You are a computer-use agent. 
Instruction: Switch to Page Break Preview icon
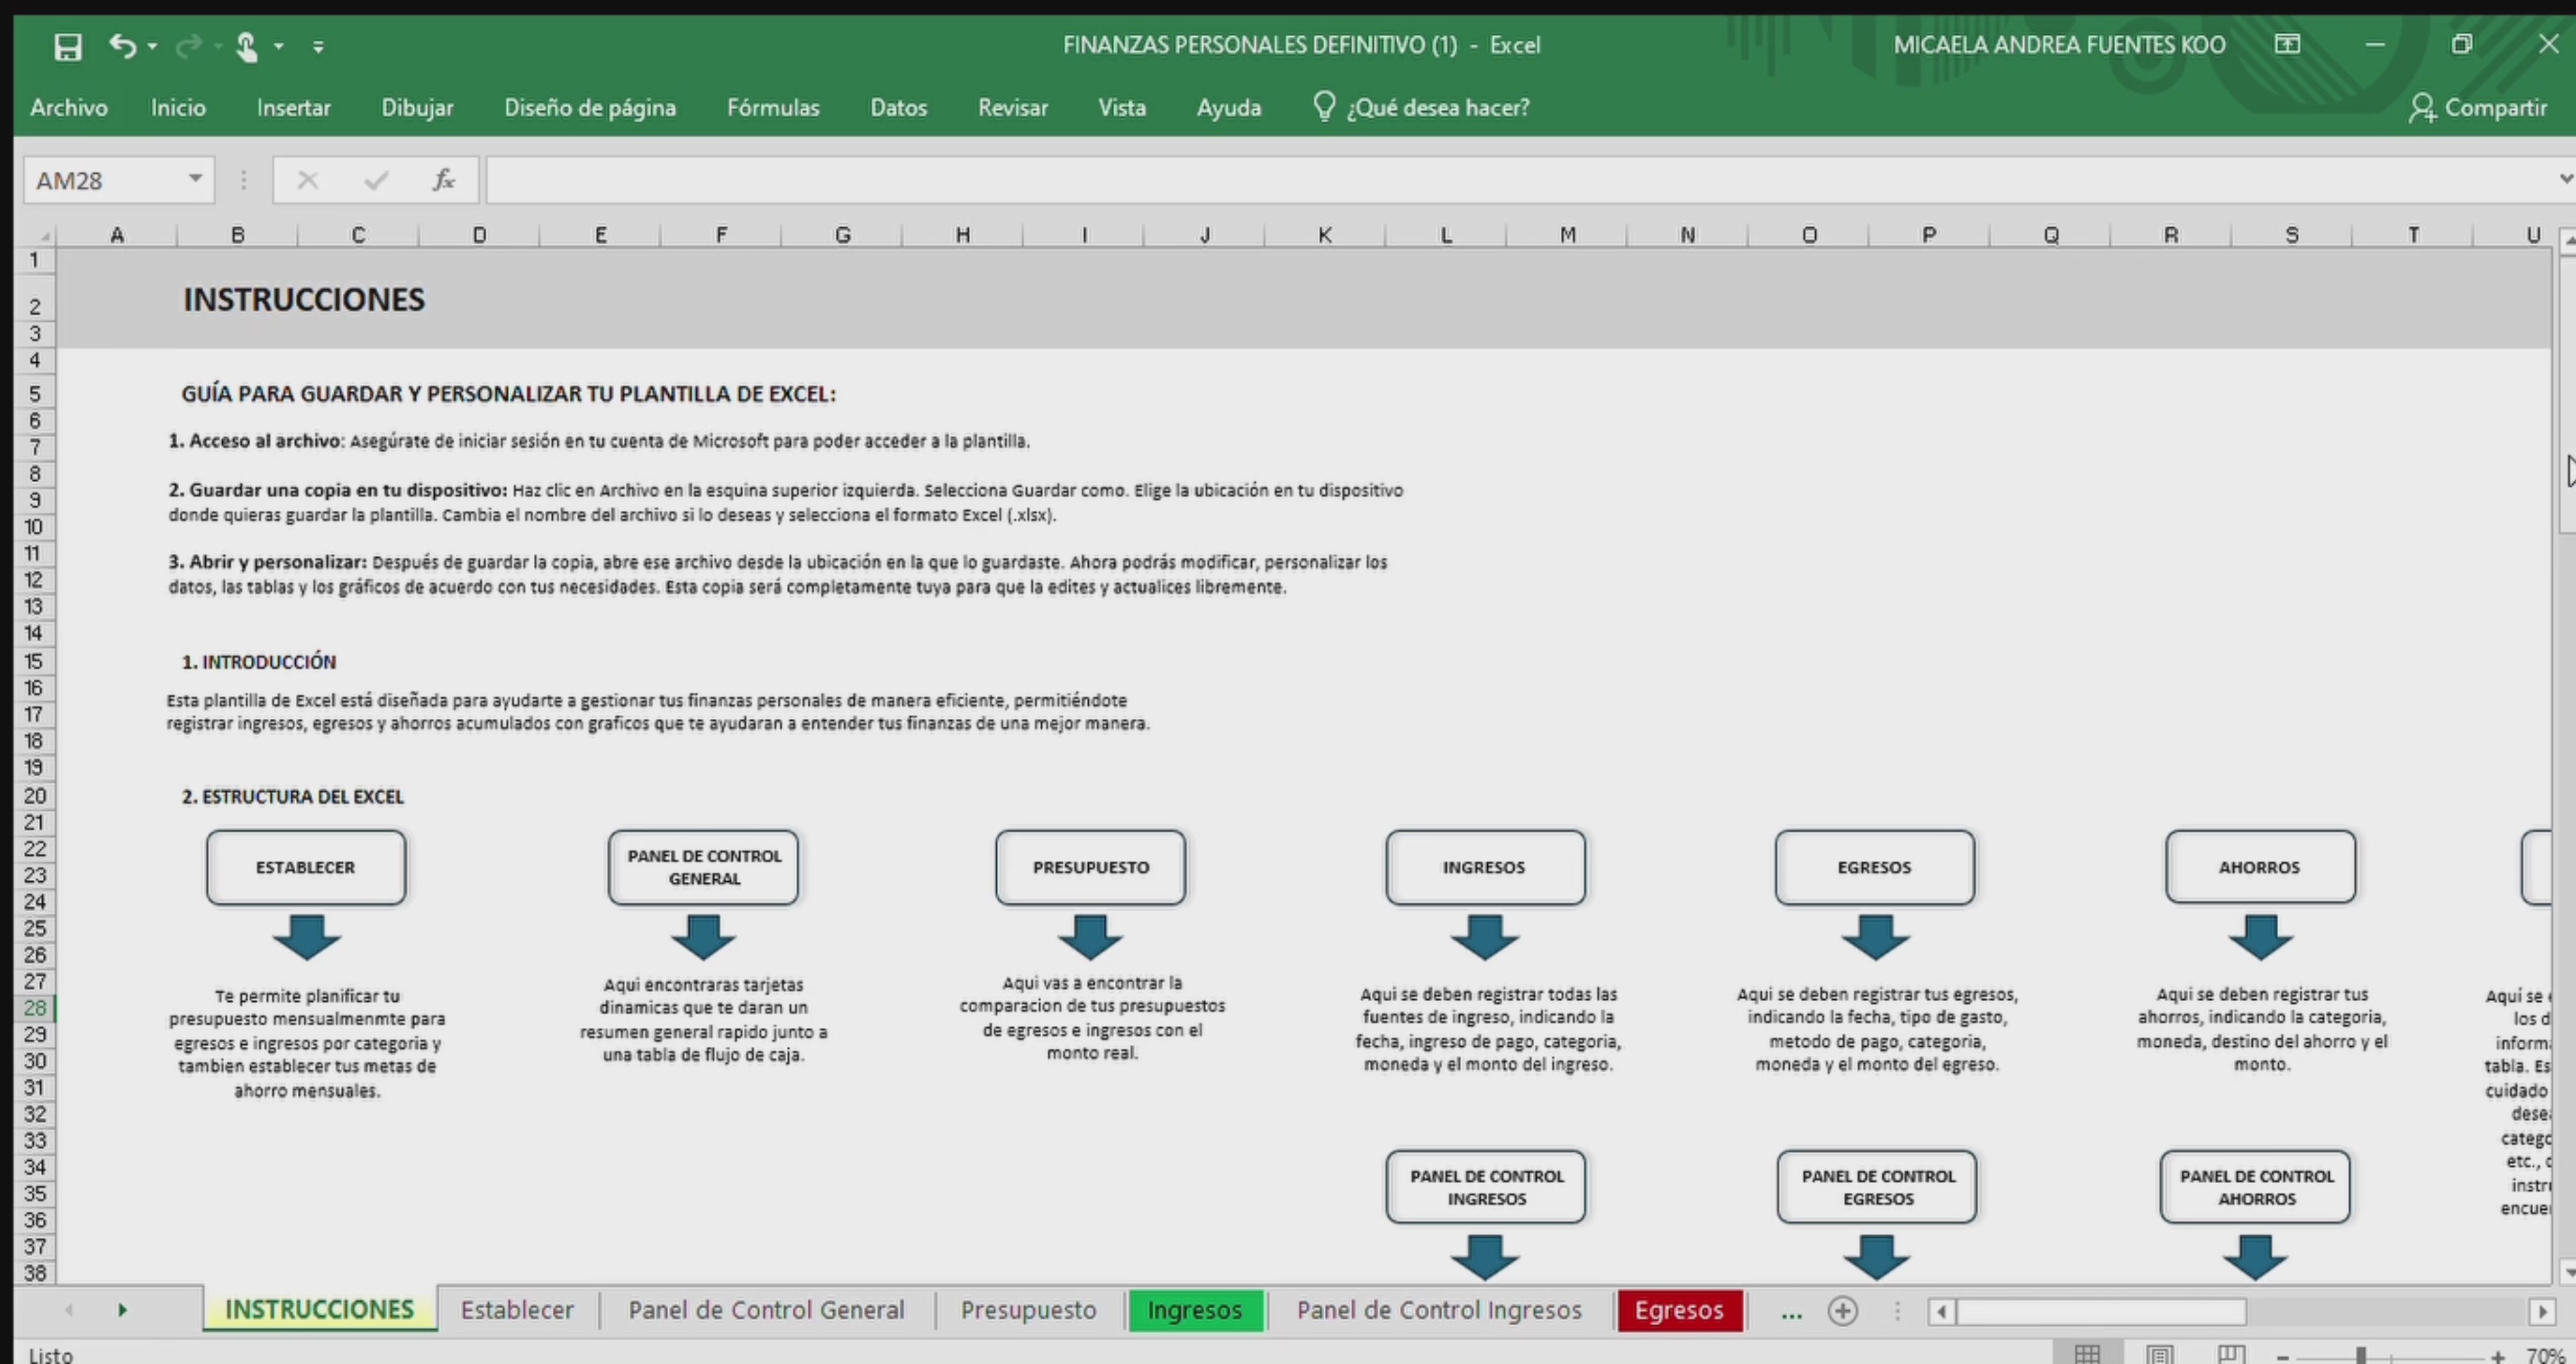tap(2231, 1354)
